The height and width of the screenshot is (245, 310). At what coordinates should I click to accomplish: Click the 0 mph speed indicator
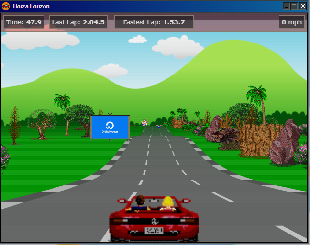pyautogui.click(x=292, y=22)
